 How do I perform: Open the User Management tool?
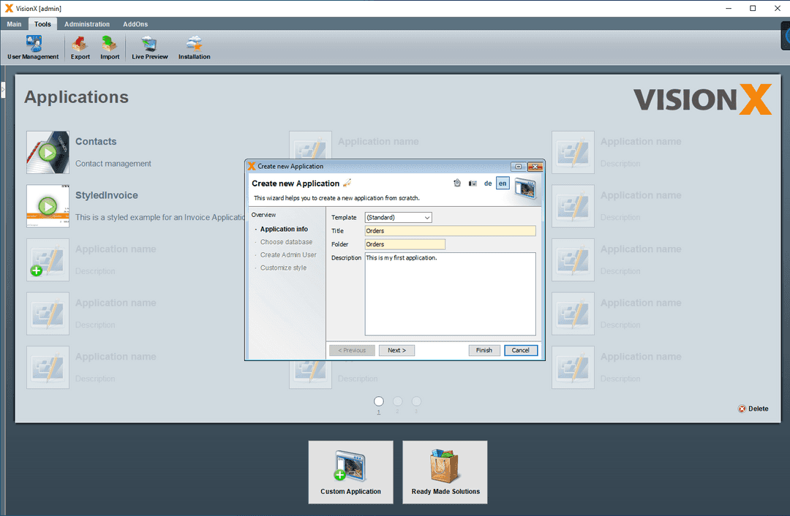(x=32, y=46)
